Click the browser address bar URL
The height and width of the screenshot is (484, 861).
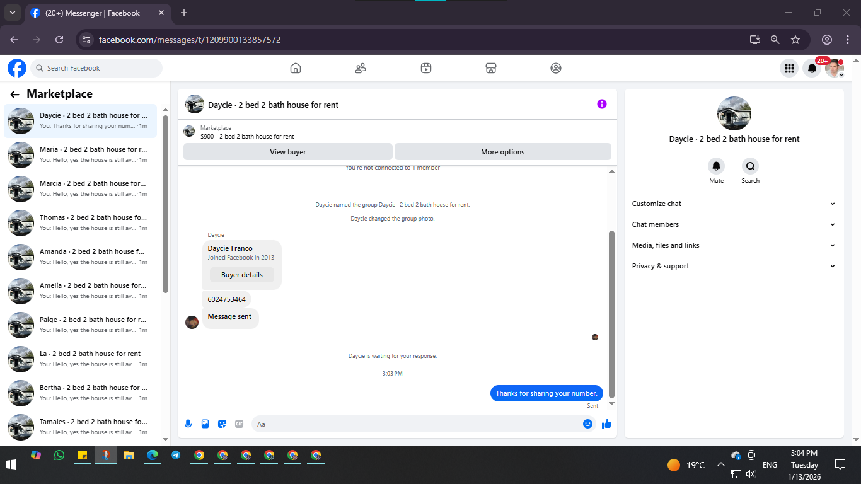click(x=190, y=40)
